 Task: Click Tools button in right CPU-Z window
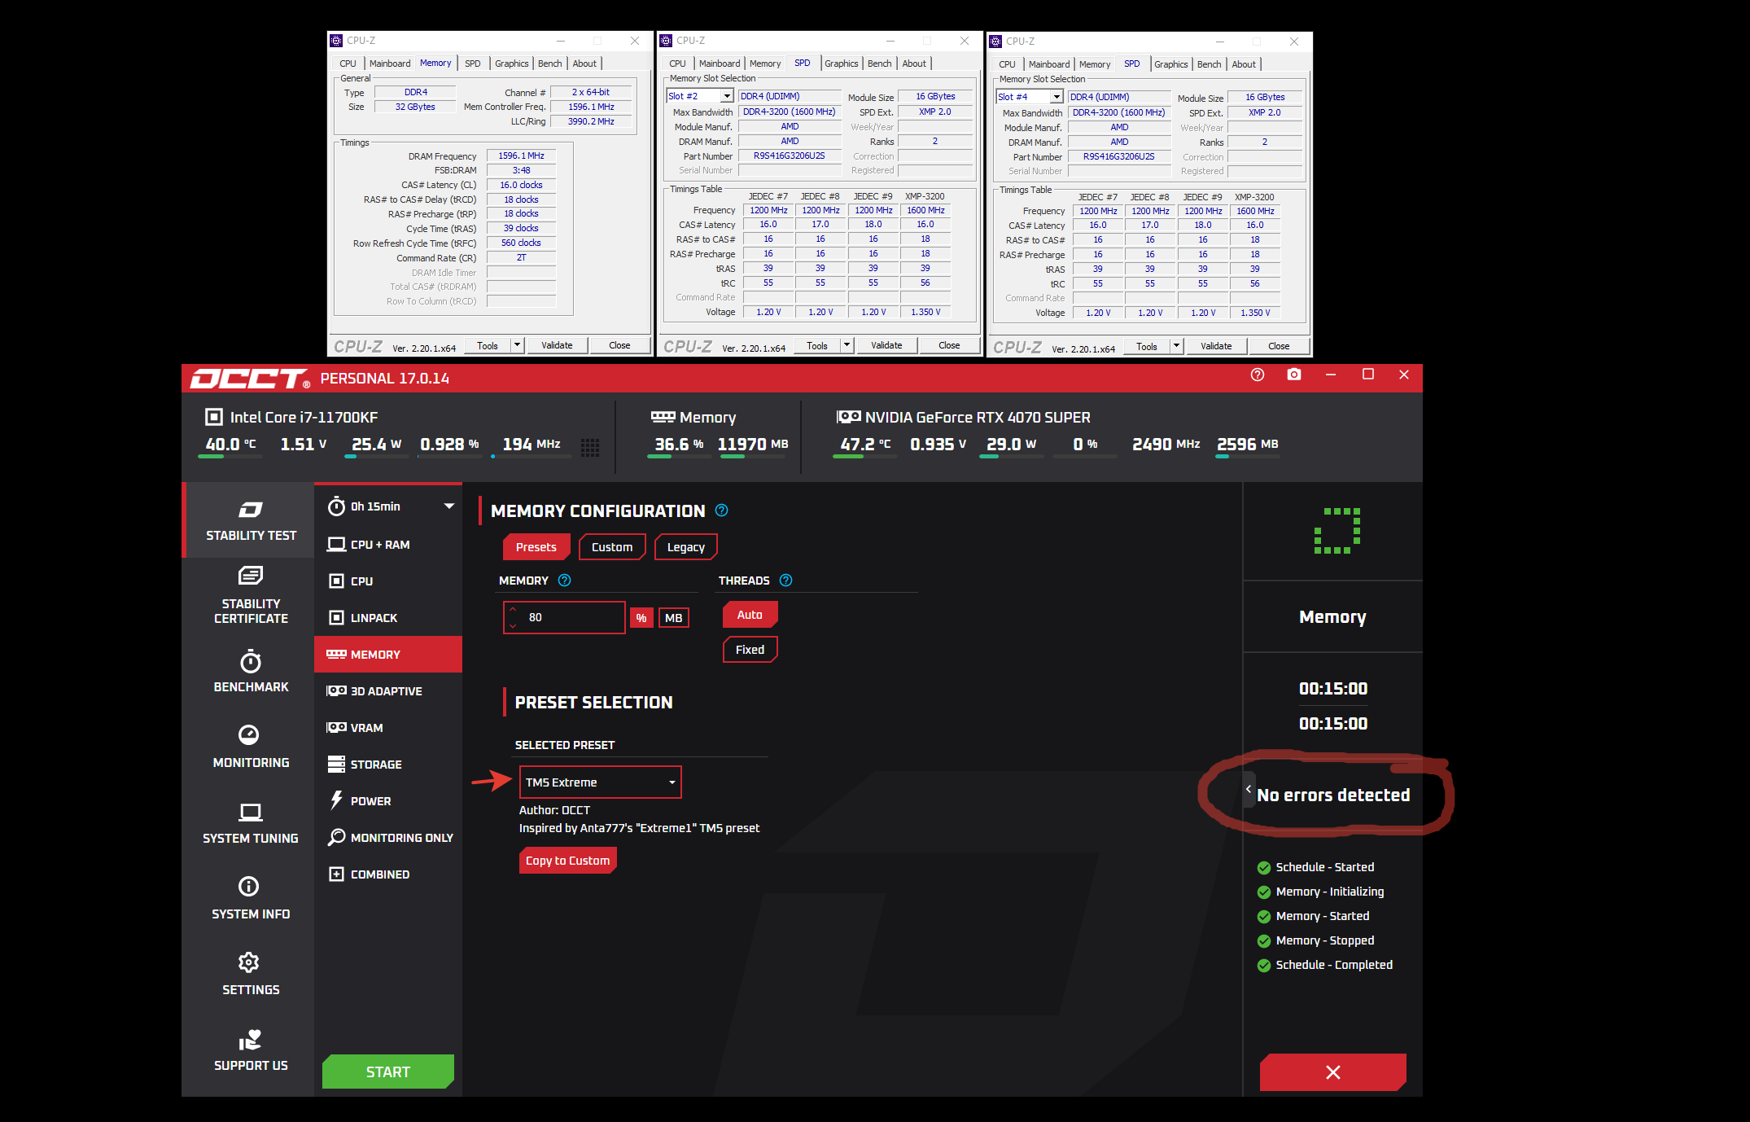coord(1146,346)
